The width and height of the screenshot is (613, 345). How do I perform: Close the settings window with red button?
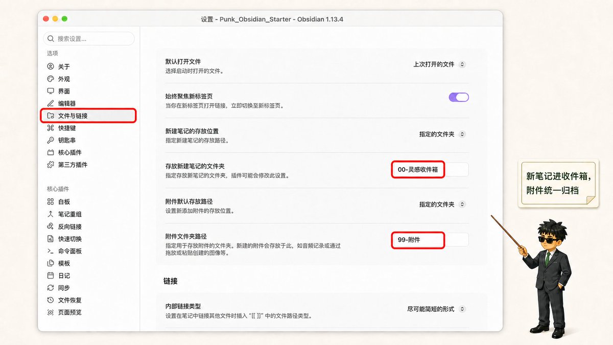(46, 19)
